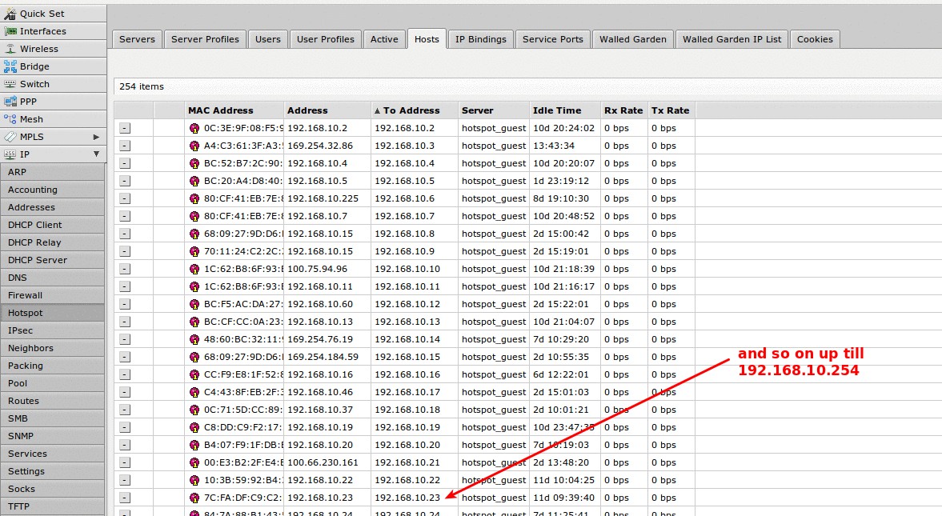Screen dimensions: 942x516
Task: Open the SNMP entry
Action: pos(52,436)
